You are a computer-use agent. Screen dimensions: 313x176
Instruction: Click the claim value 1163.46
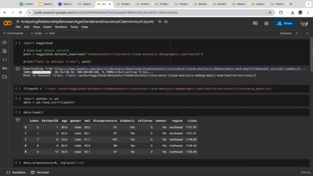pos(191,152)
